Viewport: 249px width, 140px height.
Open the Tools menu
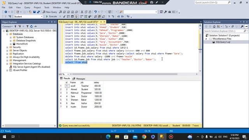coord(47,7)
